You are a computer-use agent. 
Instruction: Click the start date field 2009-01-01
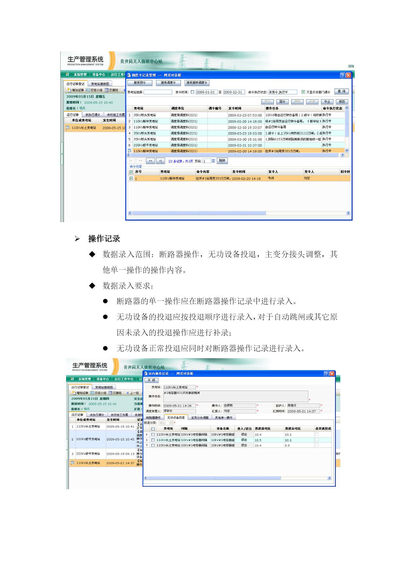pyautogui.click(x=207, y=92)
